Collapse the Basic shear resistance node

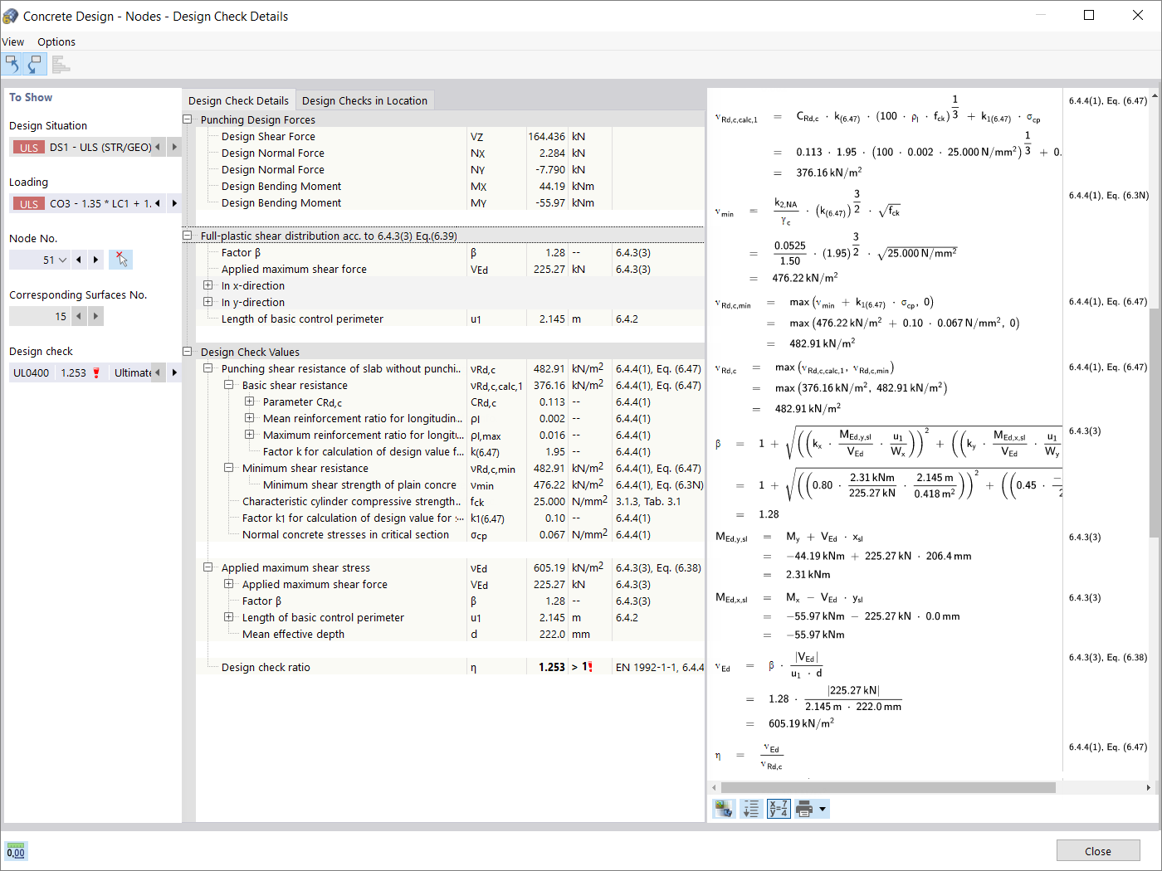click(x=229, y=385)
